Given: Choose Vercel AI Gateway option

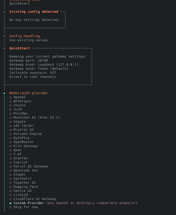Looking at the screenshot, I should pos(31,166).
